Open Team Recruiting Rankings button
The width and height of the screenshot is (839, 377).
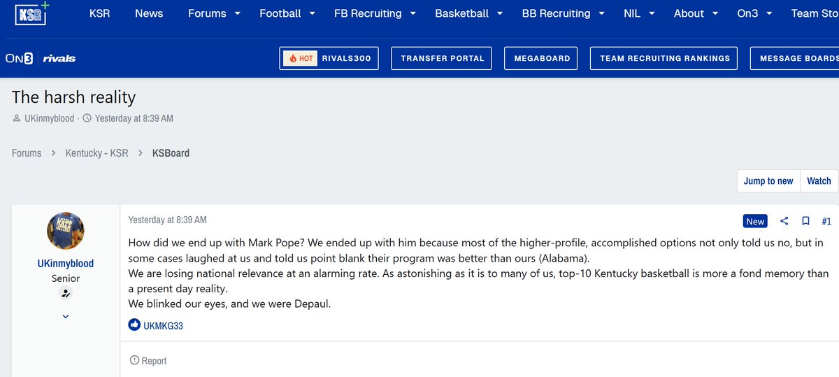pyautogui.click(x=665, y=58)
